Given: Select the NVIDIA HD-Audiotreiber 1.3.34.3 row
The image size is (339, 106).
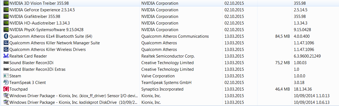Looking at the screenshot, I should tap(169, 23).
